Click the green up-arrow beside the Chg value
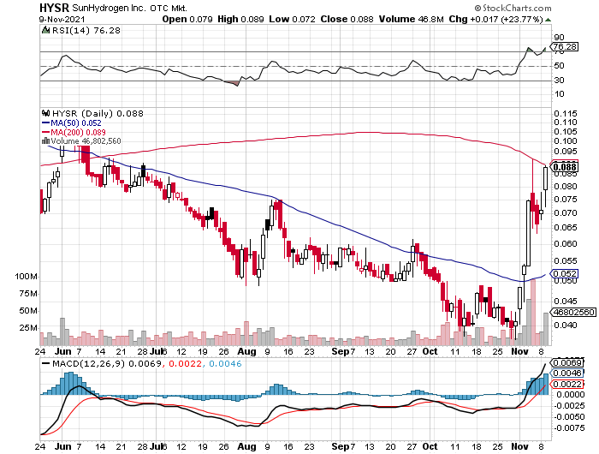The width and height of the screenshot is (599, 454). click(x=549, y=20)
